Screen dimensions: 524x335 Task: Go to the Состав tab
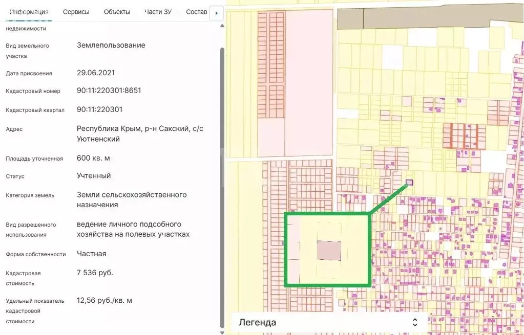coord(196,12)
